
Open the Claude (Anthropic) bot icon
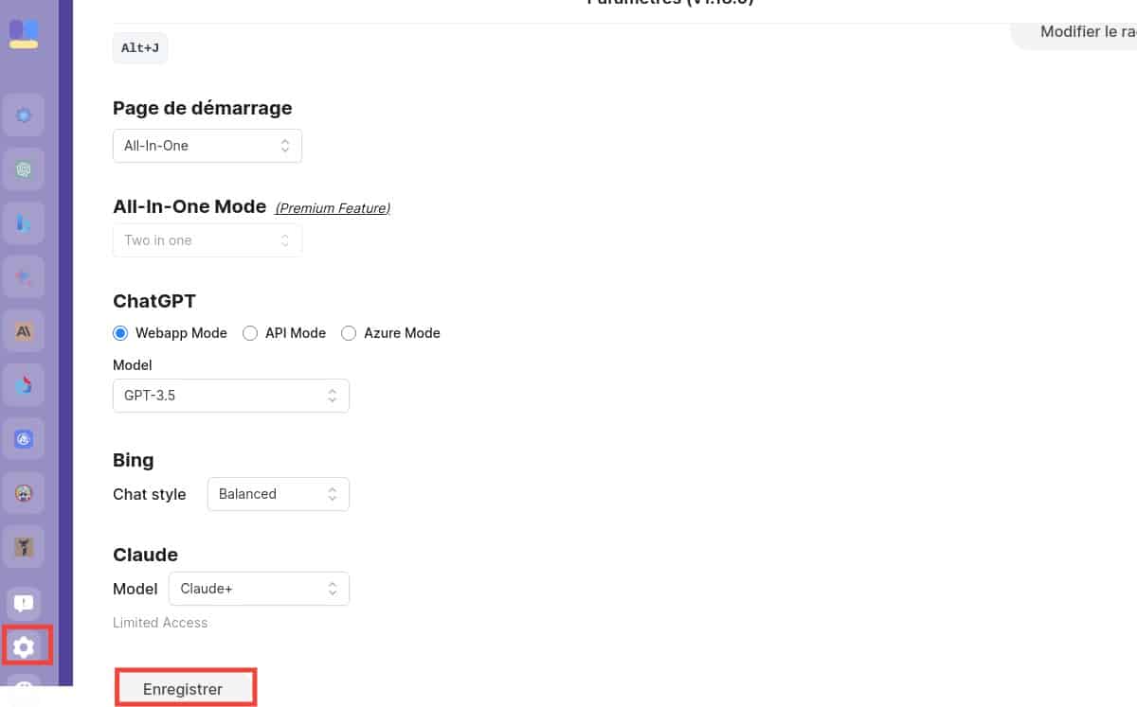(x=24, y=331)
